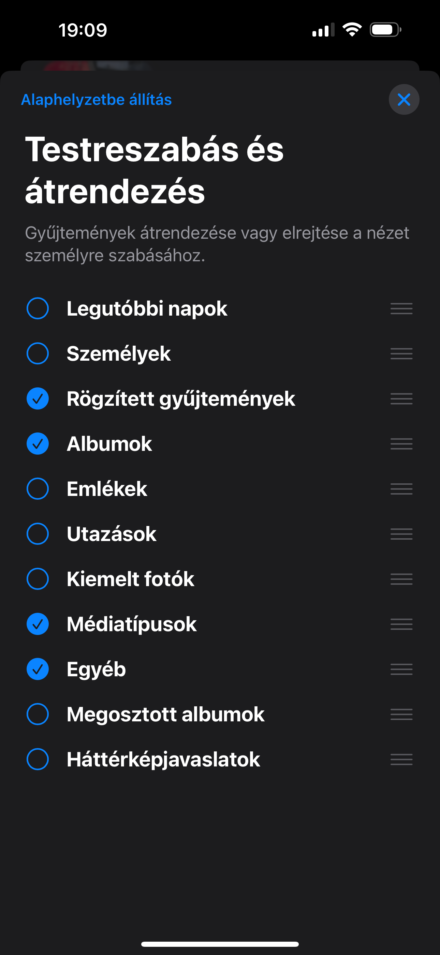Close the customize and reorder sheet
Image resolution: width=440 pixels, height=955 pixels.
click(x=404, y=99)
